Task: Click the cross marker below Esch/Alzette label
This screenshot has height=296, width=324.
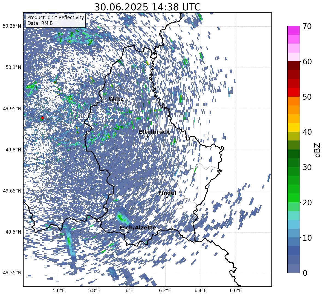Action: coord(128,232)
